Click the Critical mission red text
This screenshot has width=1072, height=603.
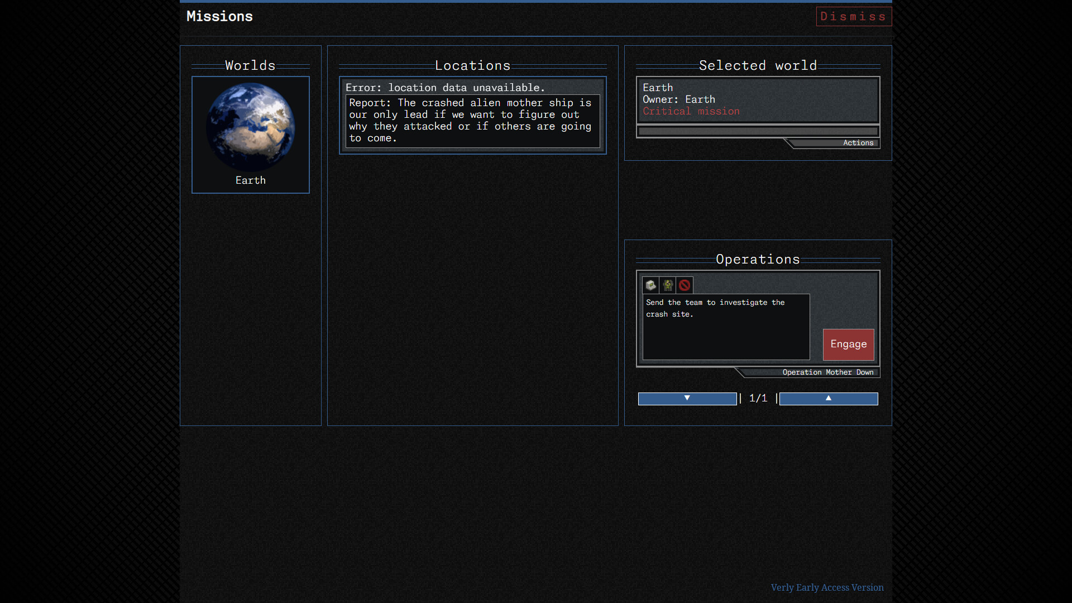(x=691, y=111)
